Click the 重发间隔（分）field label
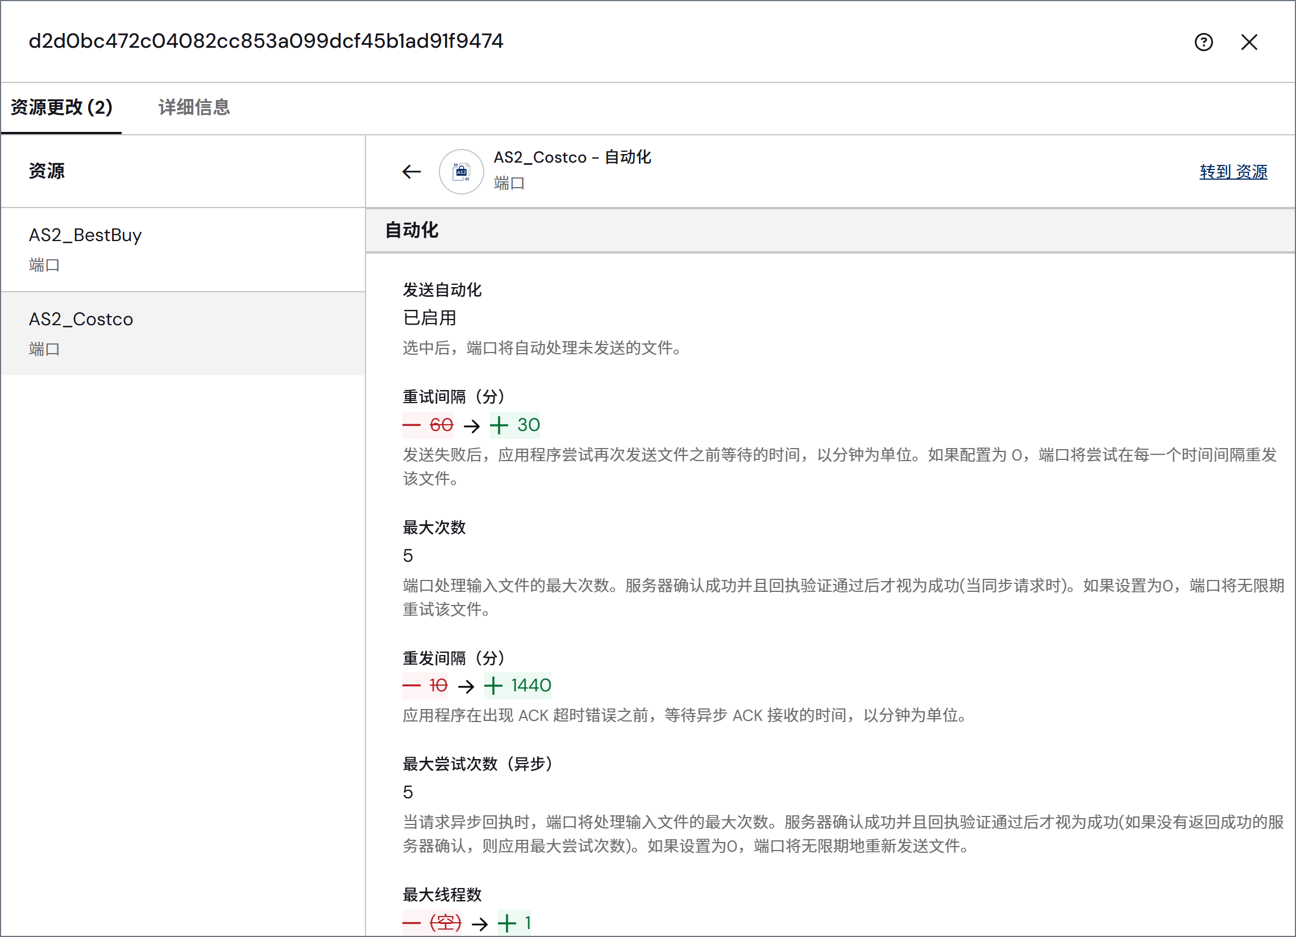The width and height of the screenshot is (1296, 937). pyautogui.click(x=454, y=658)
